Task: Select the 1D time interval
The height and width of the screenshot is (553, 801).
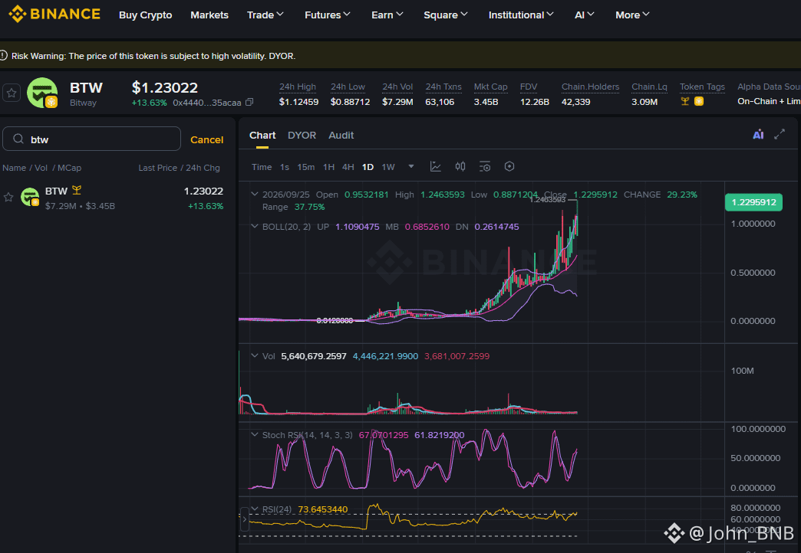Action: click(368, 167)
